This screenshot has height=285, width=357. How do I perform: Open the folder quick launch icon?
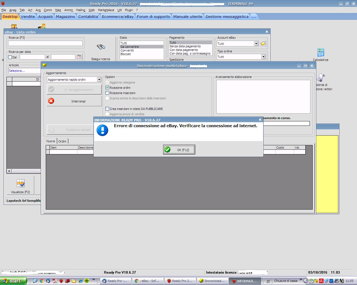click(x=74, y=281)
